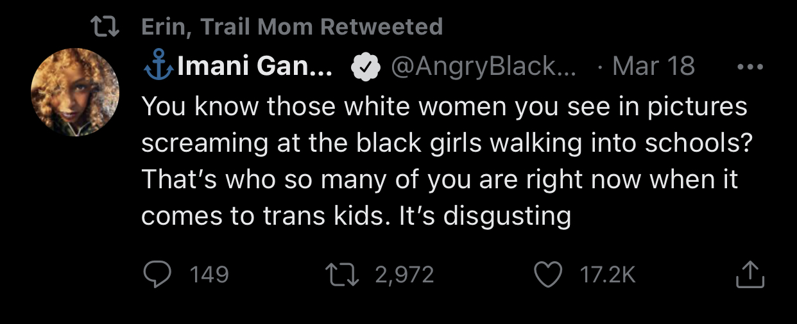797x324 pixels.
Task: View the 149 replies count
Action: 209,275
